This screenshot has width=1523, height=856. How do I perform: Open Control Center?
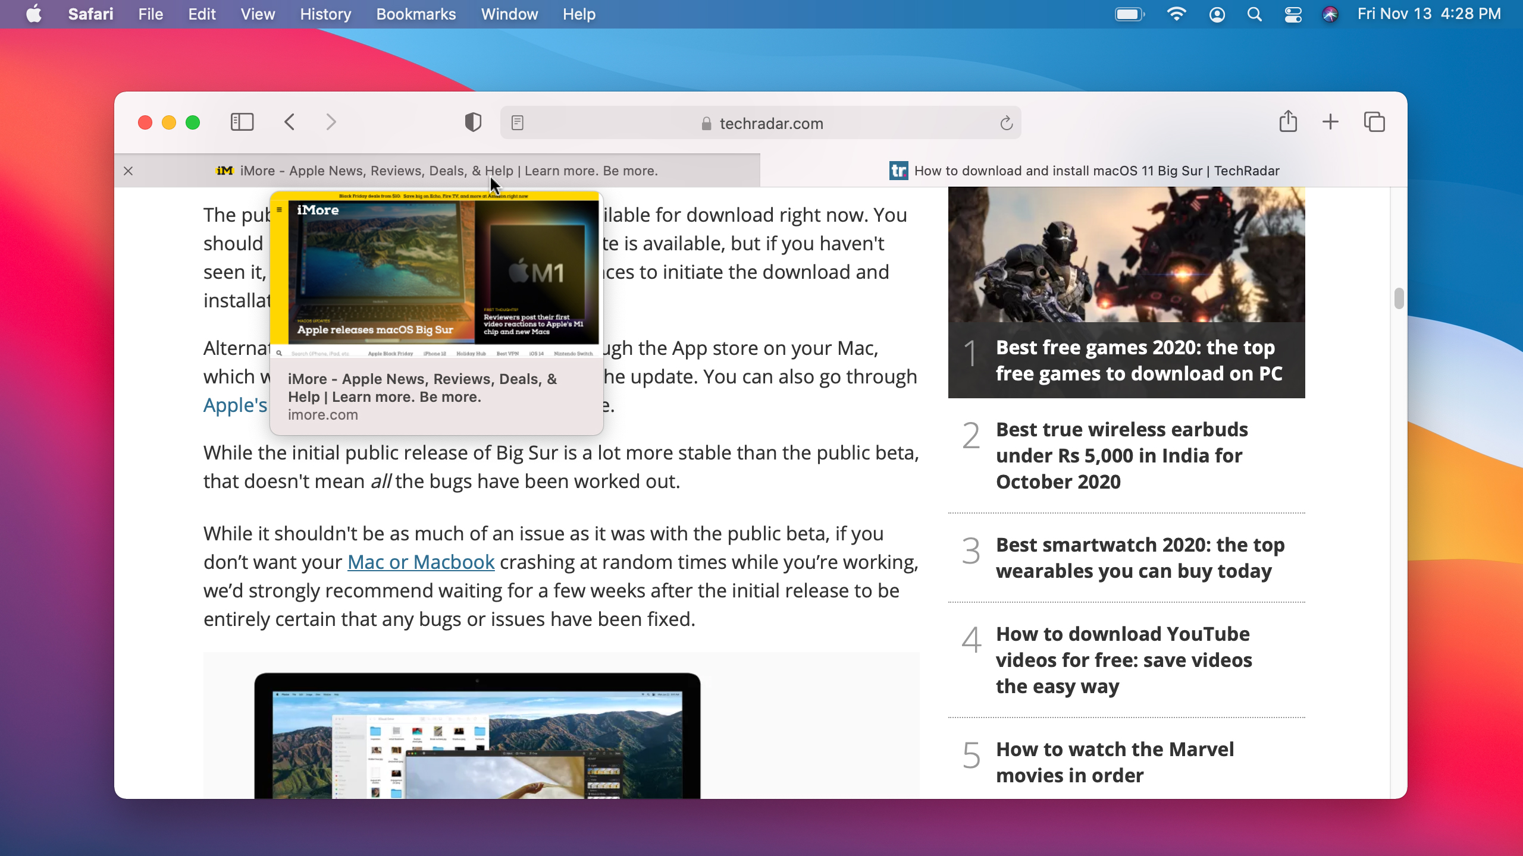1293,14
